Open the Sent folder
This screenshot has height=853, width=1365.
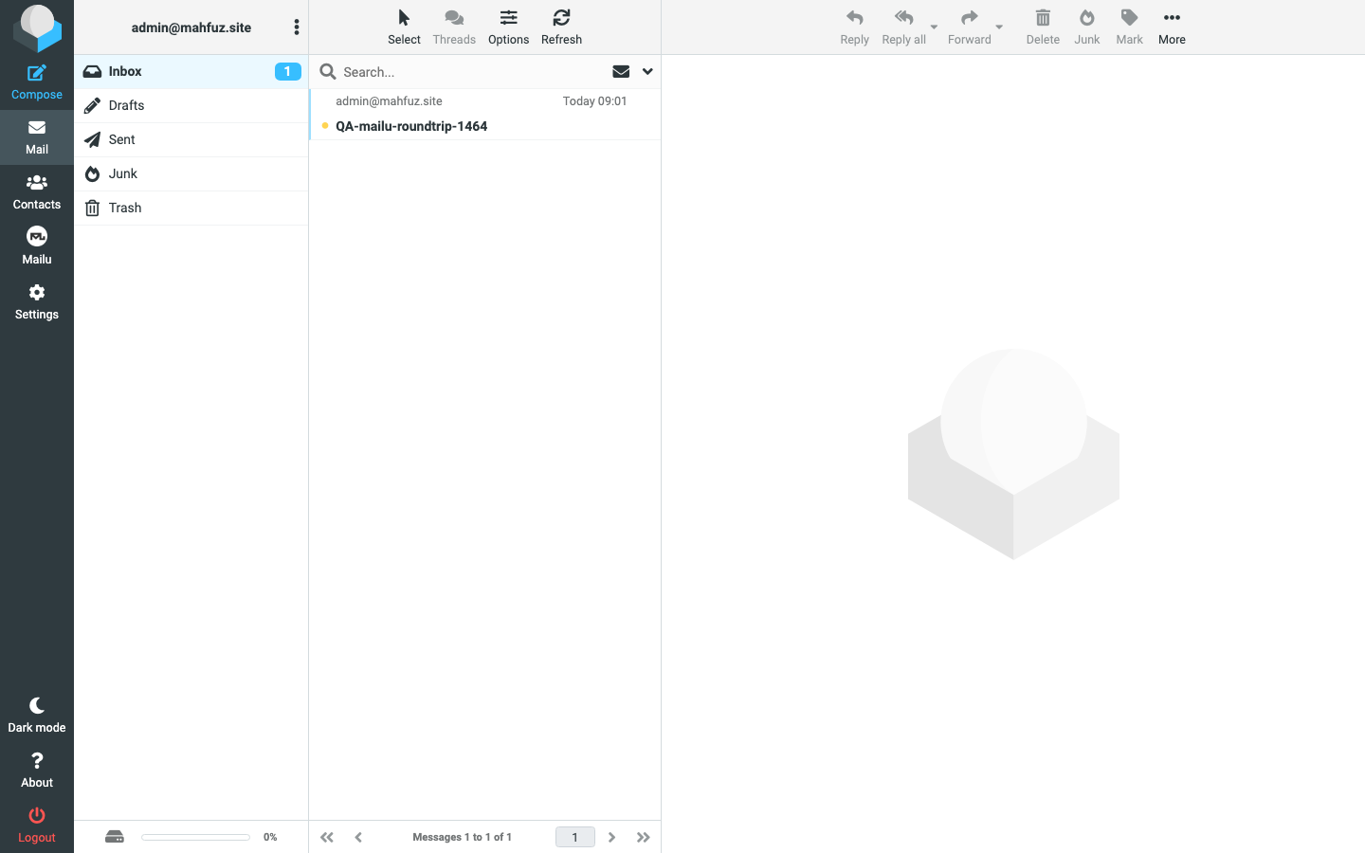pos(191,139)
